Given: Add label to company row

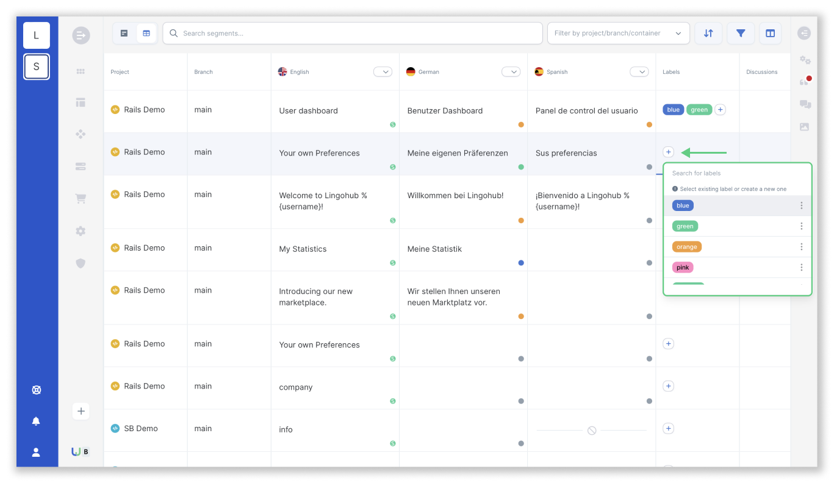Looking at the screenshot, I should click(668, 386).
